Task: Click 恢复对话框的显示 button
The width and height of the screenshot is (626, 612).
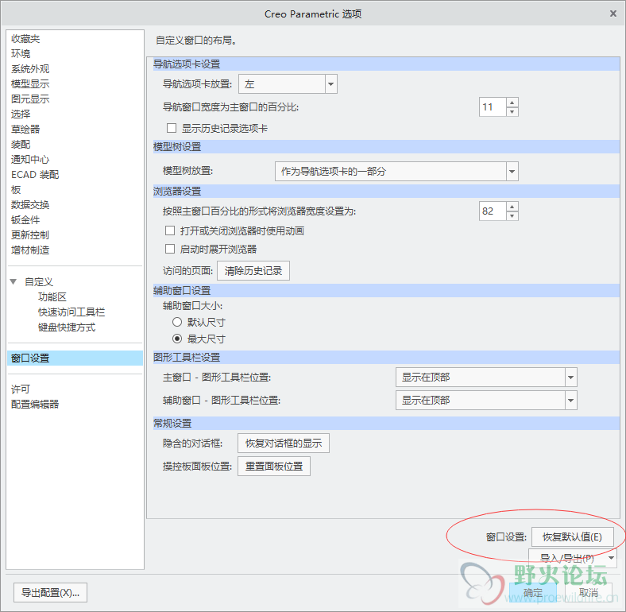Action: (284, 443)
